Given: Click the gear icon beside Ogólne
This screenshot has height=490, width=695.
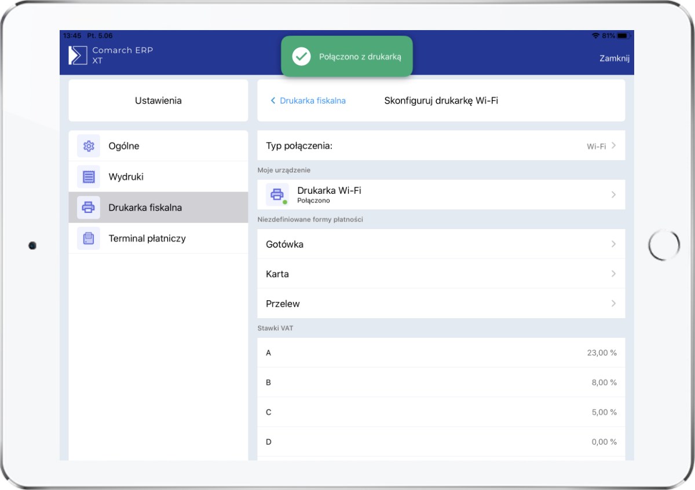Looking at the screenshot, I should [x=89, y=146].
